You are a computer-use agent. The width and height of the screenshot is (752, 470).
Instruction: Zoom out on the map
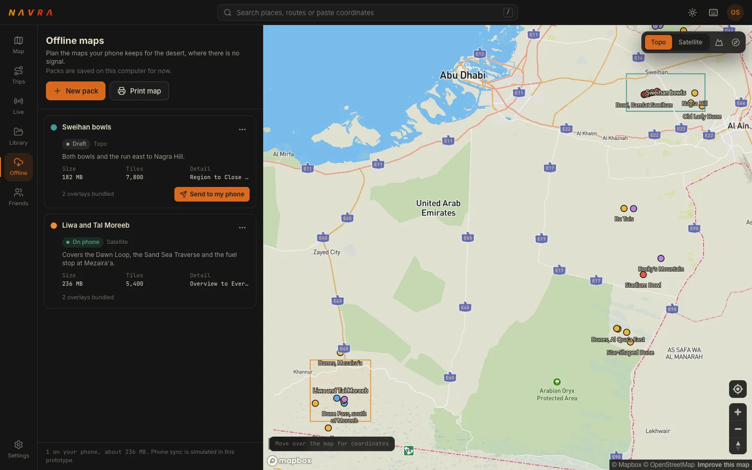(738, 429)
